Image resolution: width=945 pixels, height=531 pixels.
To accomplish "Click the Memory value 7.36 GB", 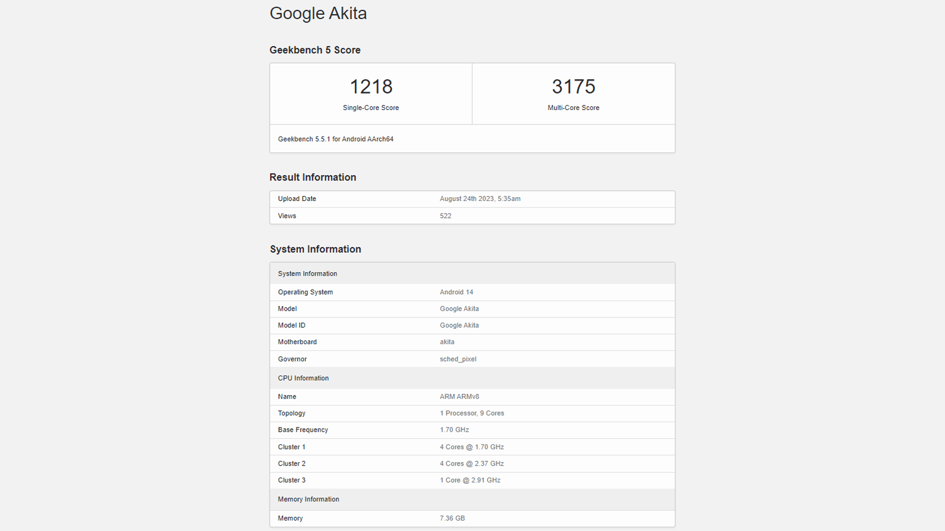I will click(x=452, y=518).
